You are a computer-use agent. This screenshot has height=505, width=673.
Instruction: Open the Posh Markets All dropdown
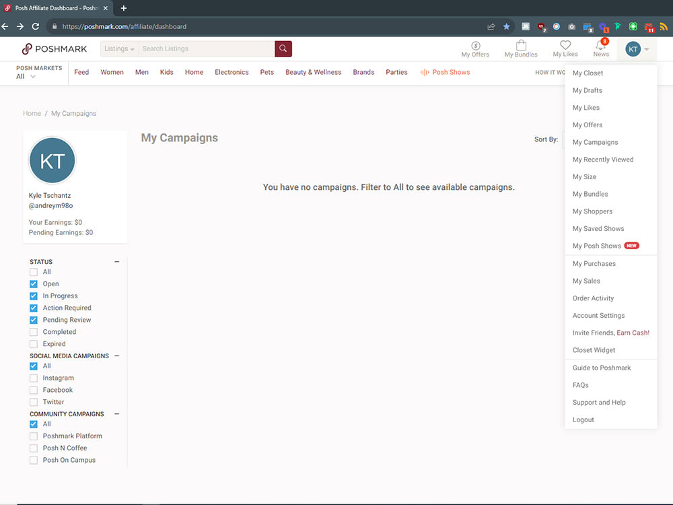pos(26,77)
